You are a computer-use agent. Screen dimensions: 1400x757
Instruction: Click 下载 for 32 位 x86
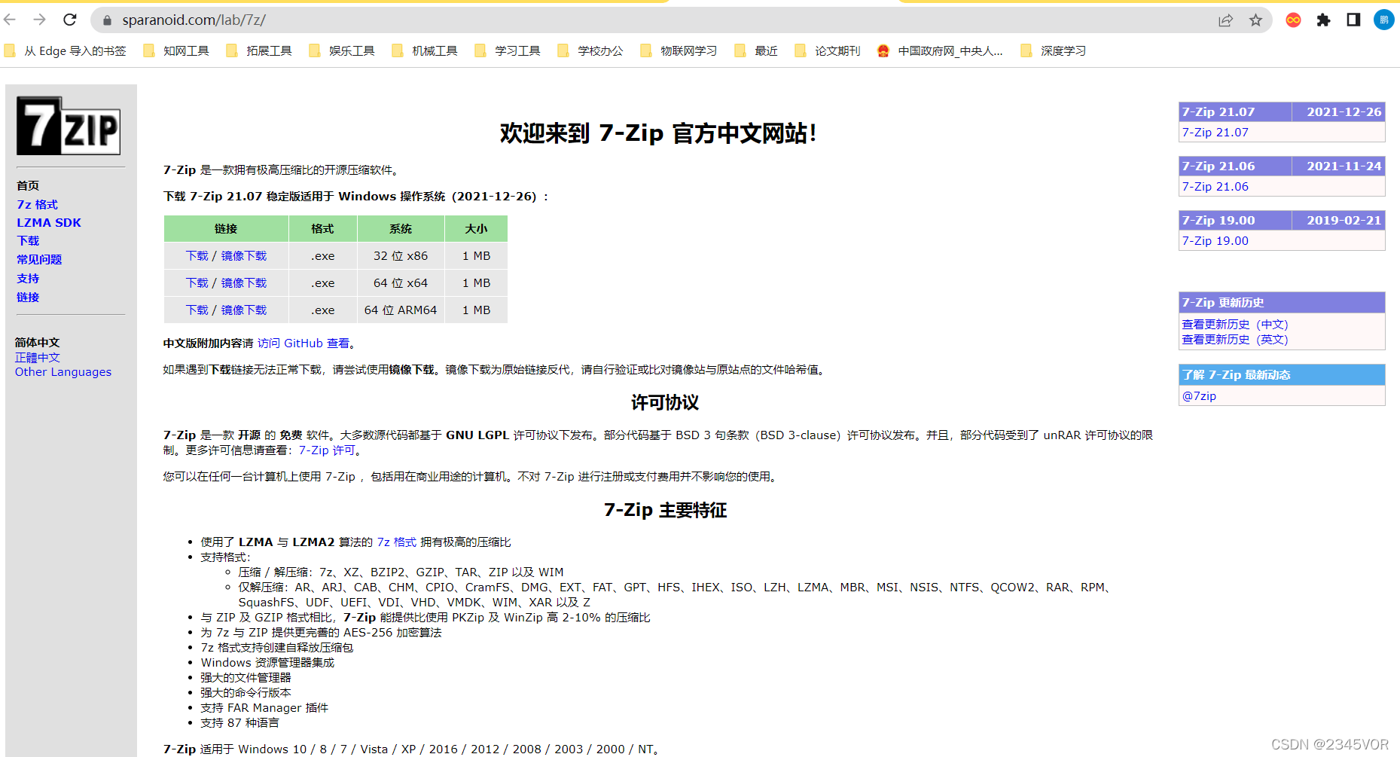click(197, 256)
